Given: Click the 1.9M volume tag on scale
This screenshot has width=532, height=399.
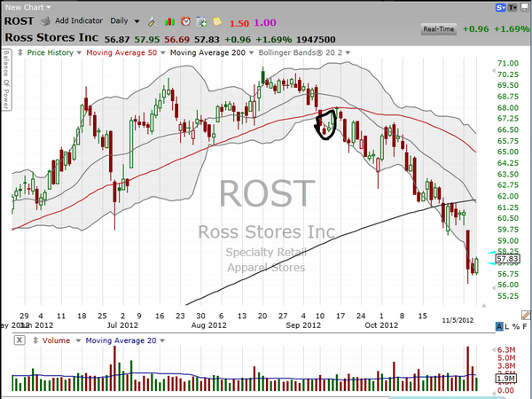Looking at the screenshot, I should pos(506,379).
